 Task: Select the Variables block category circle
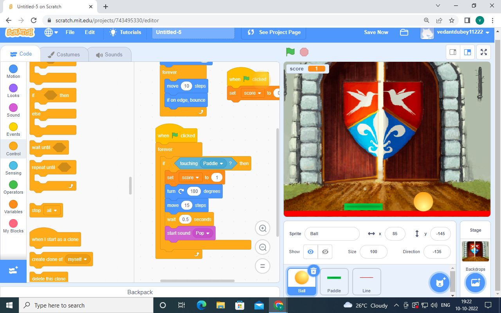13,204
